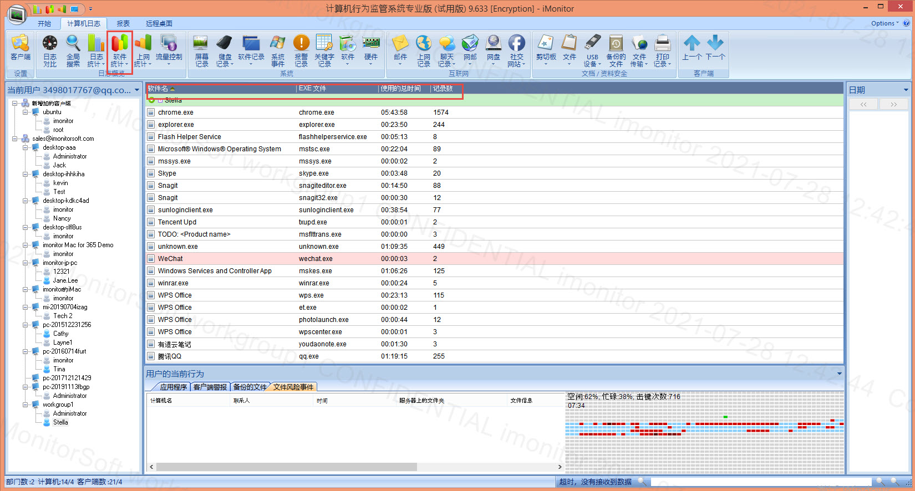Collapse the desktop-aaa tree node
Image resolution: width=915 pixels, height=491 pixels.
[26, 147]
